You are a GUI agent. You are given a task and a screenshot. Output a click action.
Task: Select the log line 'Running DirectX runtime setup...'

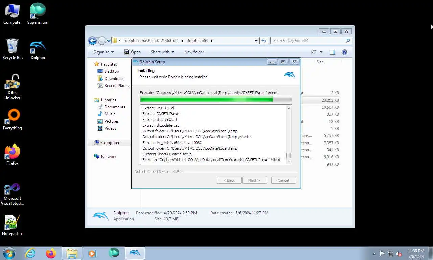tap(169, 154)
